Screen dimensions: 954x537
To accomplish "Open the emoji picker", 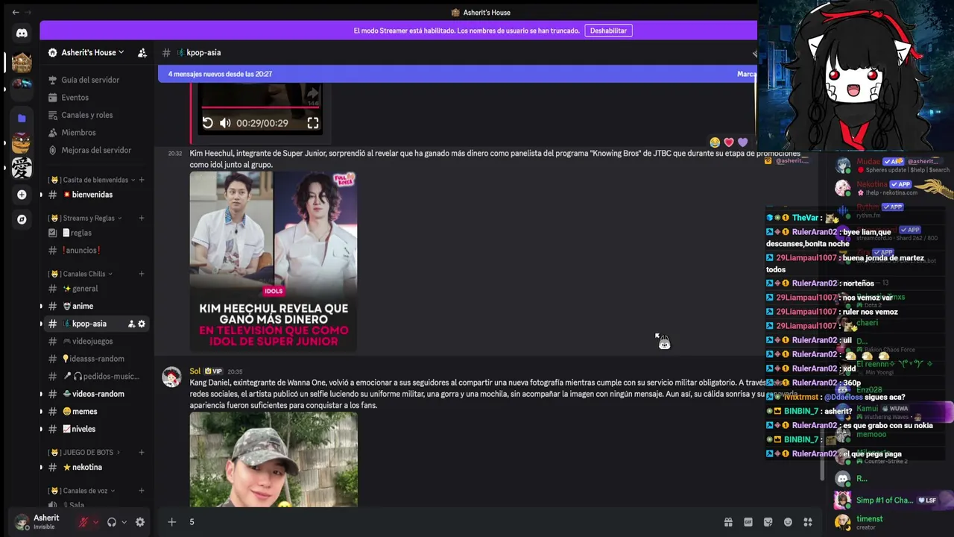I will point(788,522).
